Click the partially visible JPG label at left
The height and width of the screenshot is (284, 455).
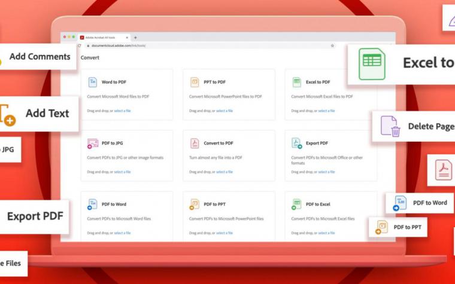[7, 149]
